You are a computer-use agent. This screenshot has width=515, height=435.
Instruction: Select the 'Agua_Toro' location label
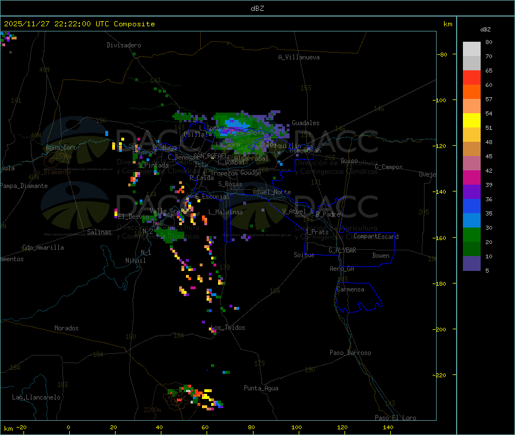coord(61,147)
